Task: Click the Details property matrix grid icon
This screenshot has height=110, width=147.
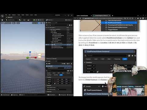Action: click(x=68, y=71)
